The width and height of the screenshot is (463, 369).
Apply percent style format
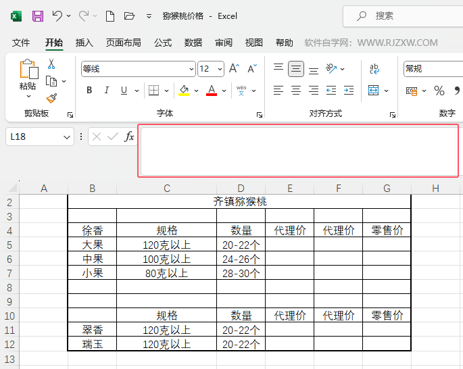click(439, 91)
